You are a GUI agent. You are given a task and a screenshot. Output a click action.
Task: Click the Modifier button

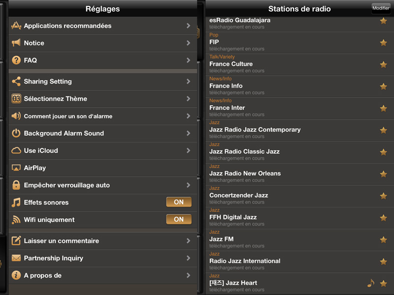[381, 8]
